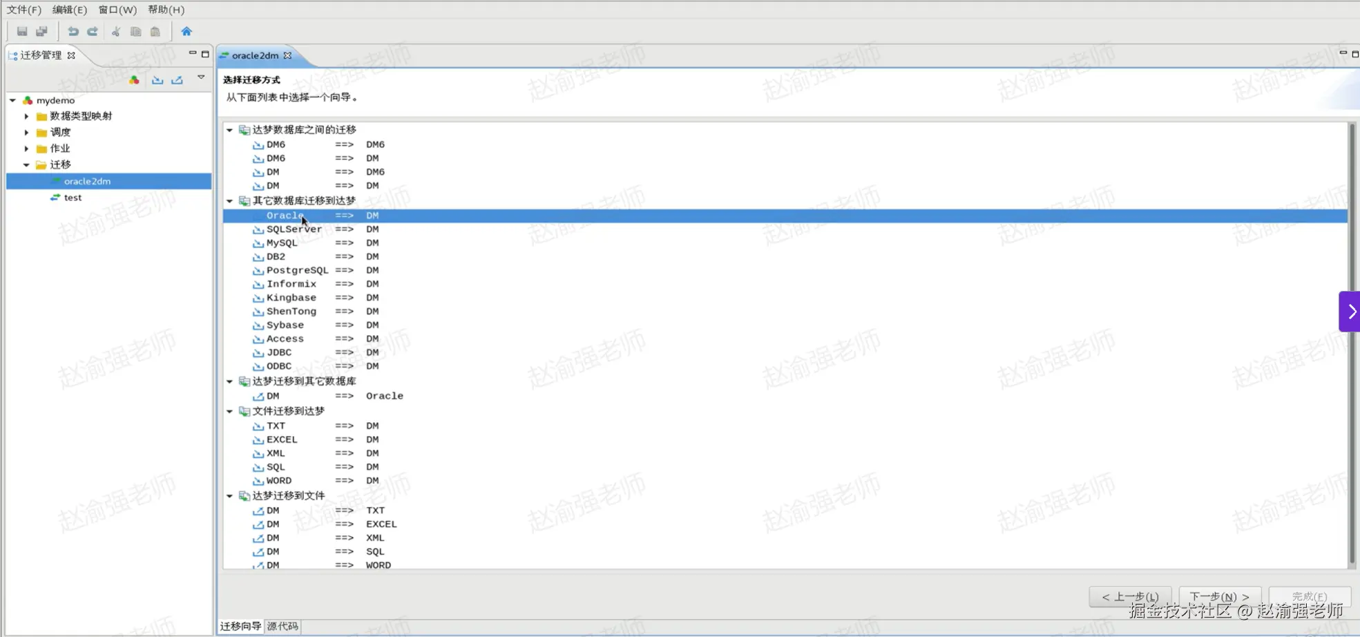The image size is (1360, 637).
Task: Open the 编辑(E) menu
Action: (70, 10)
